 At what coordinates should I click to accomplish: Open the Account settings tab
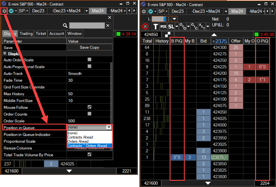tap(57, 33)
